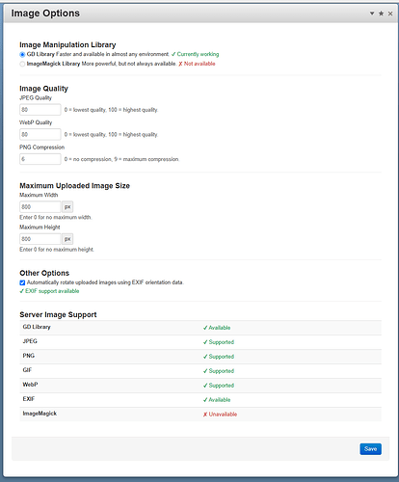399x482 pixels.
Task: Click the GIF row label
Action: coord(27,370)
